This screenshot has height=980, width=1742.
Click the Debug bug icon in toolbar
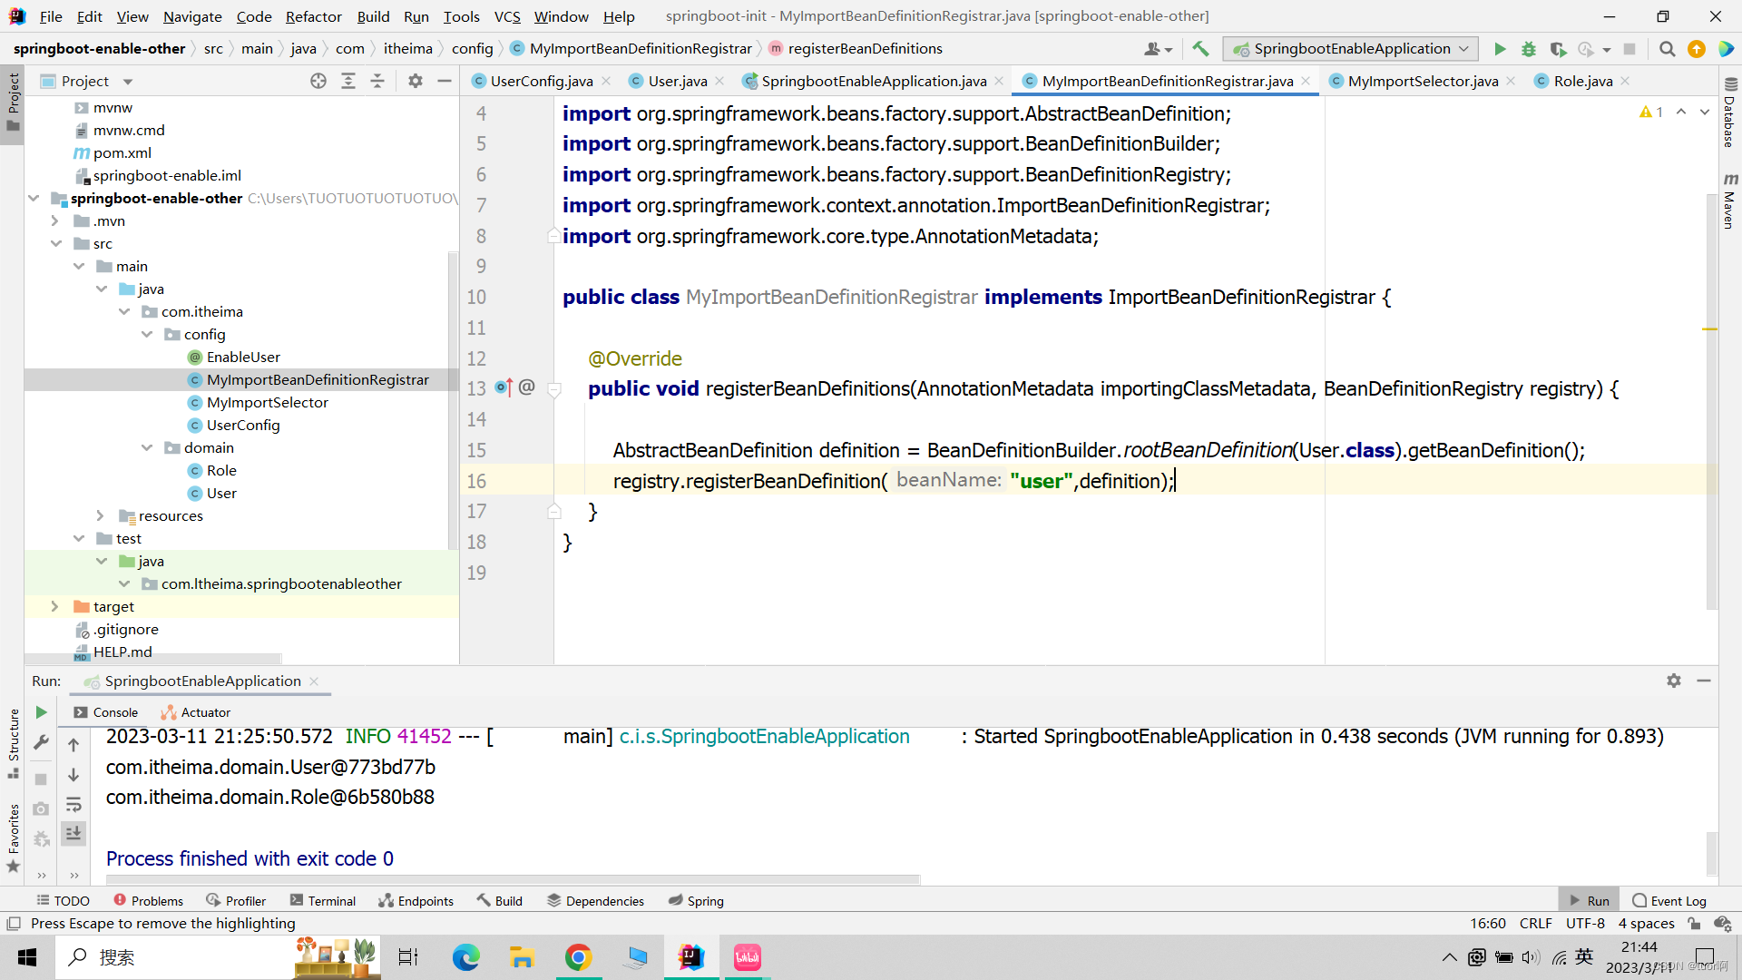pos(1529,49)
